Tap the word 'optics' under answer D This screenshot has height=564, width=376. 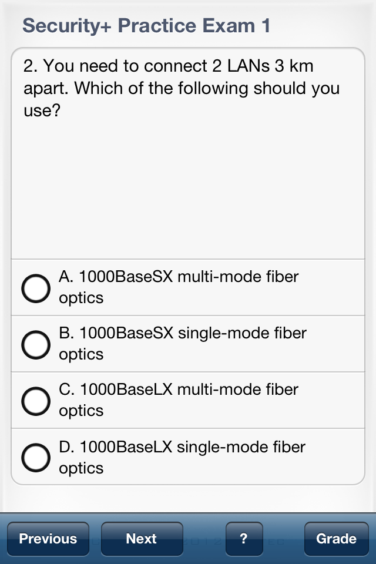81,468
